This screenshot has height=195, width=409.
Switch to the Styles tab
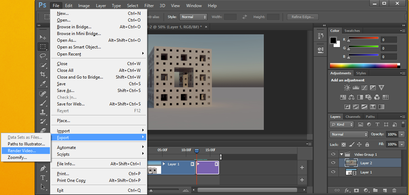pos(361,73)
